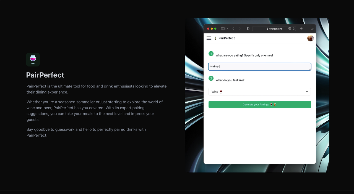Toggle the Safari sidebar icon
Viewport: 354px width, 194px height.
(x=223, y=28)
